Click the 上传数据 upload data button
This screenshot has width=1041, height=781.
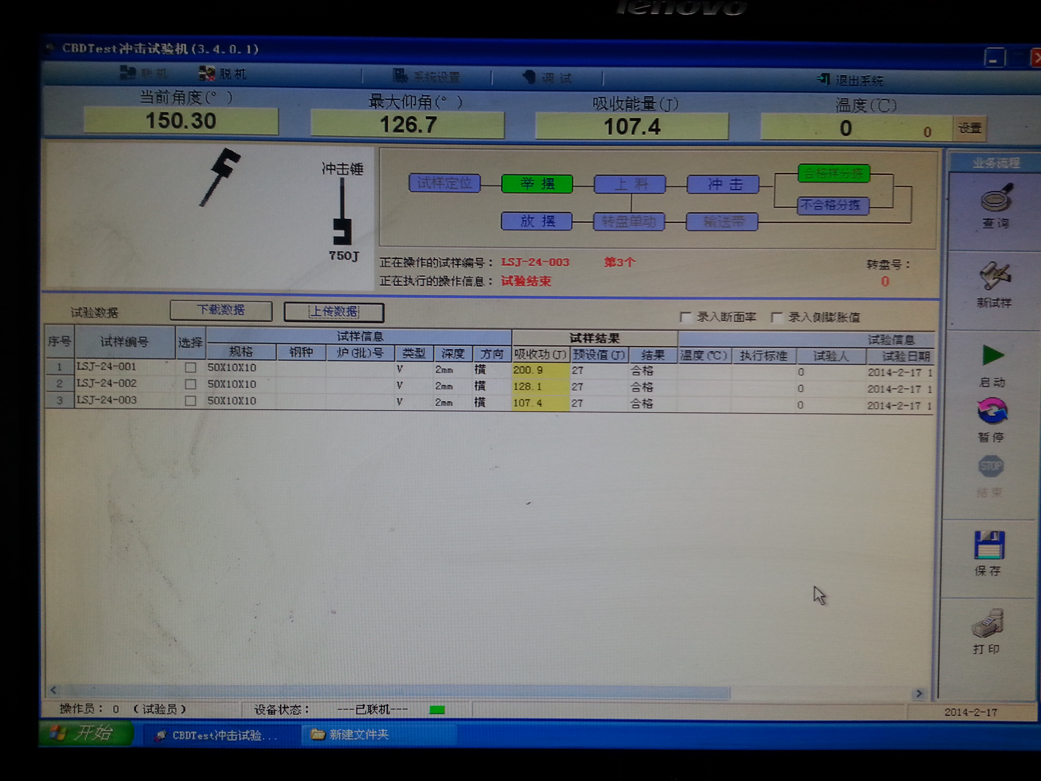(x=334, y=312)
